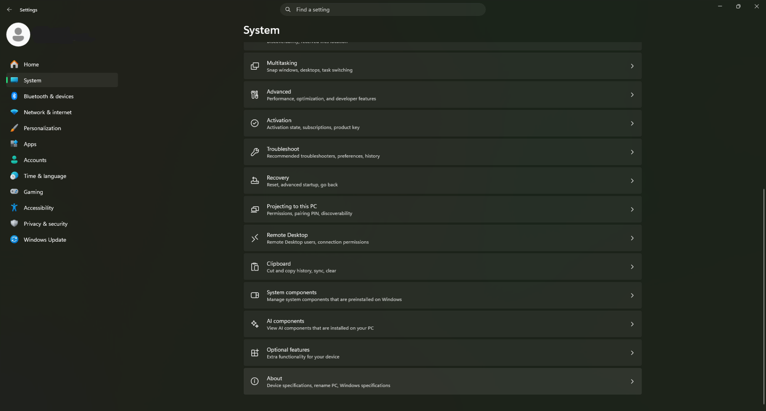766x411 pixels.
Task: Click "Extra functionality for your device" text
Action: click(x=303, y=357)
